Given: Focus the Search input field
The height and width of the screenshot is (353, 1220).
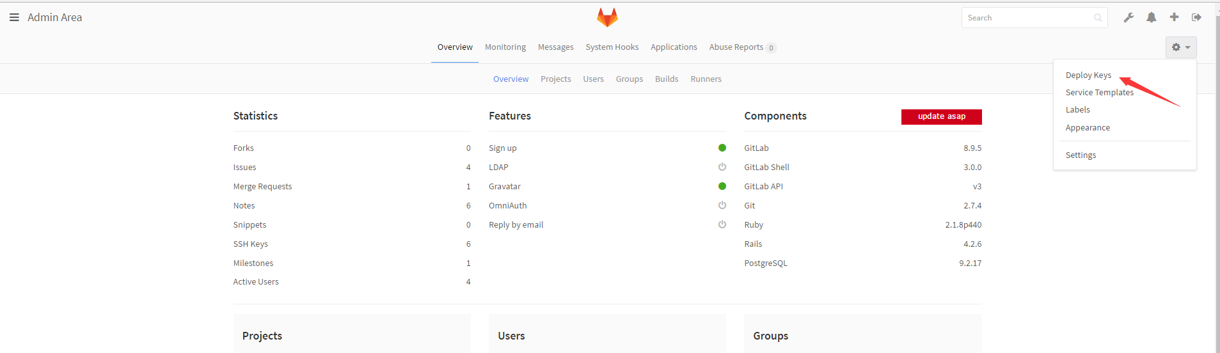Looking at the screenshot, I should click(1026, 18).
